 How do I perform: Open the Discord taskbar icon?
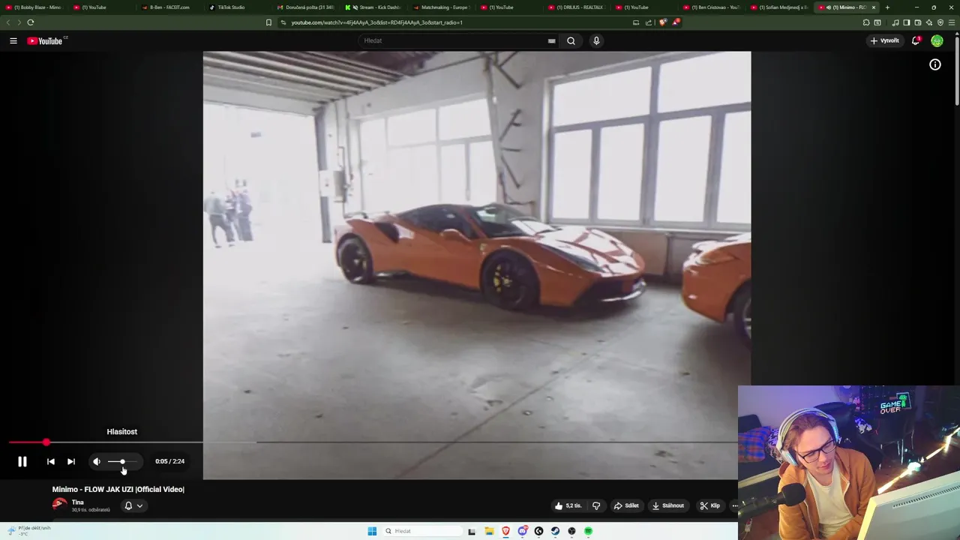[x=522, y=532]
